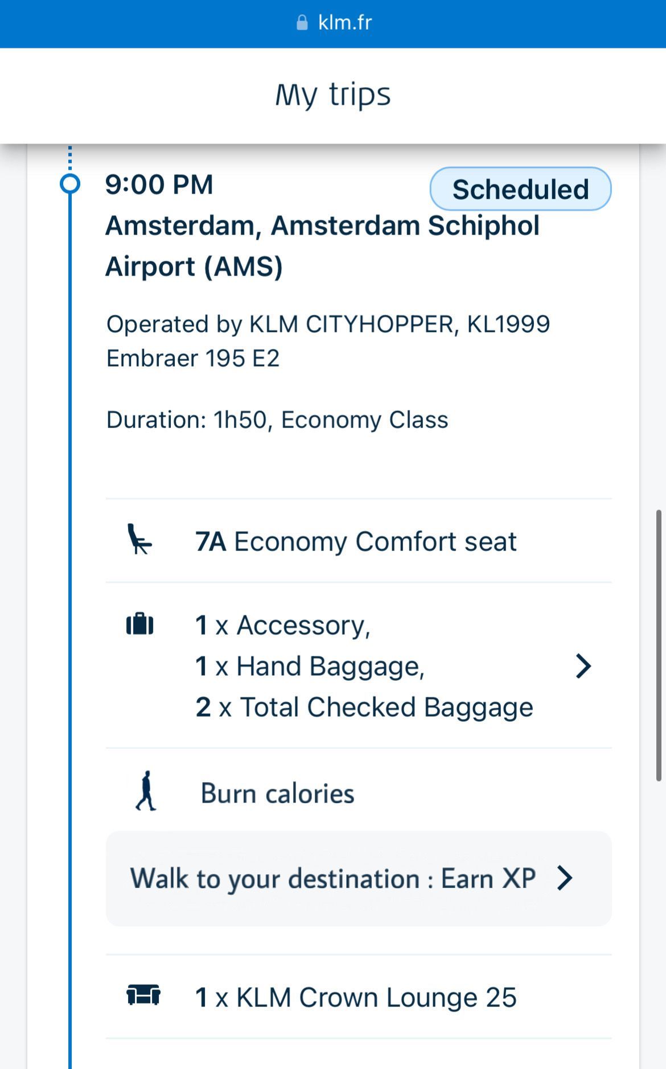
Task: Select the My trips page header
Action: coord(333,94)
